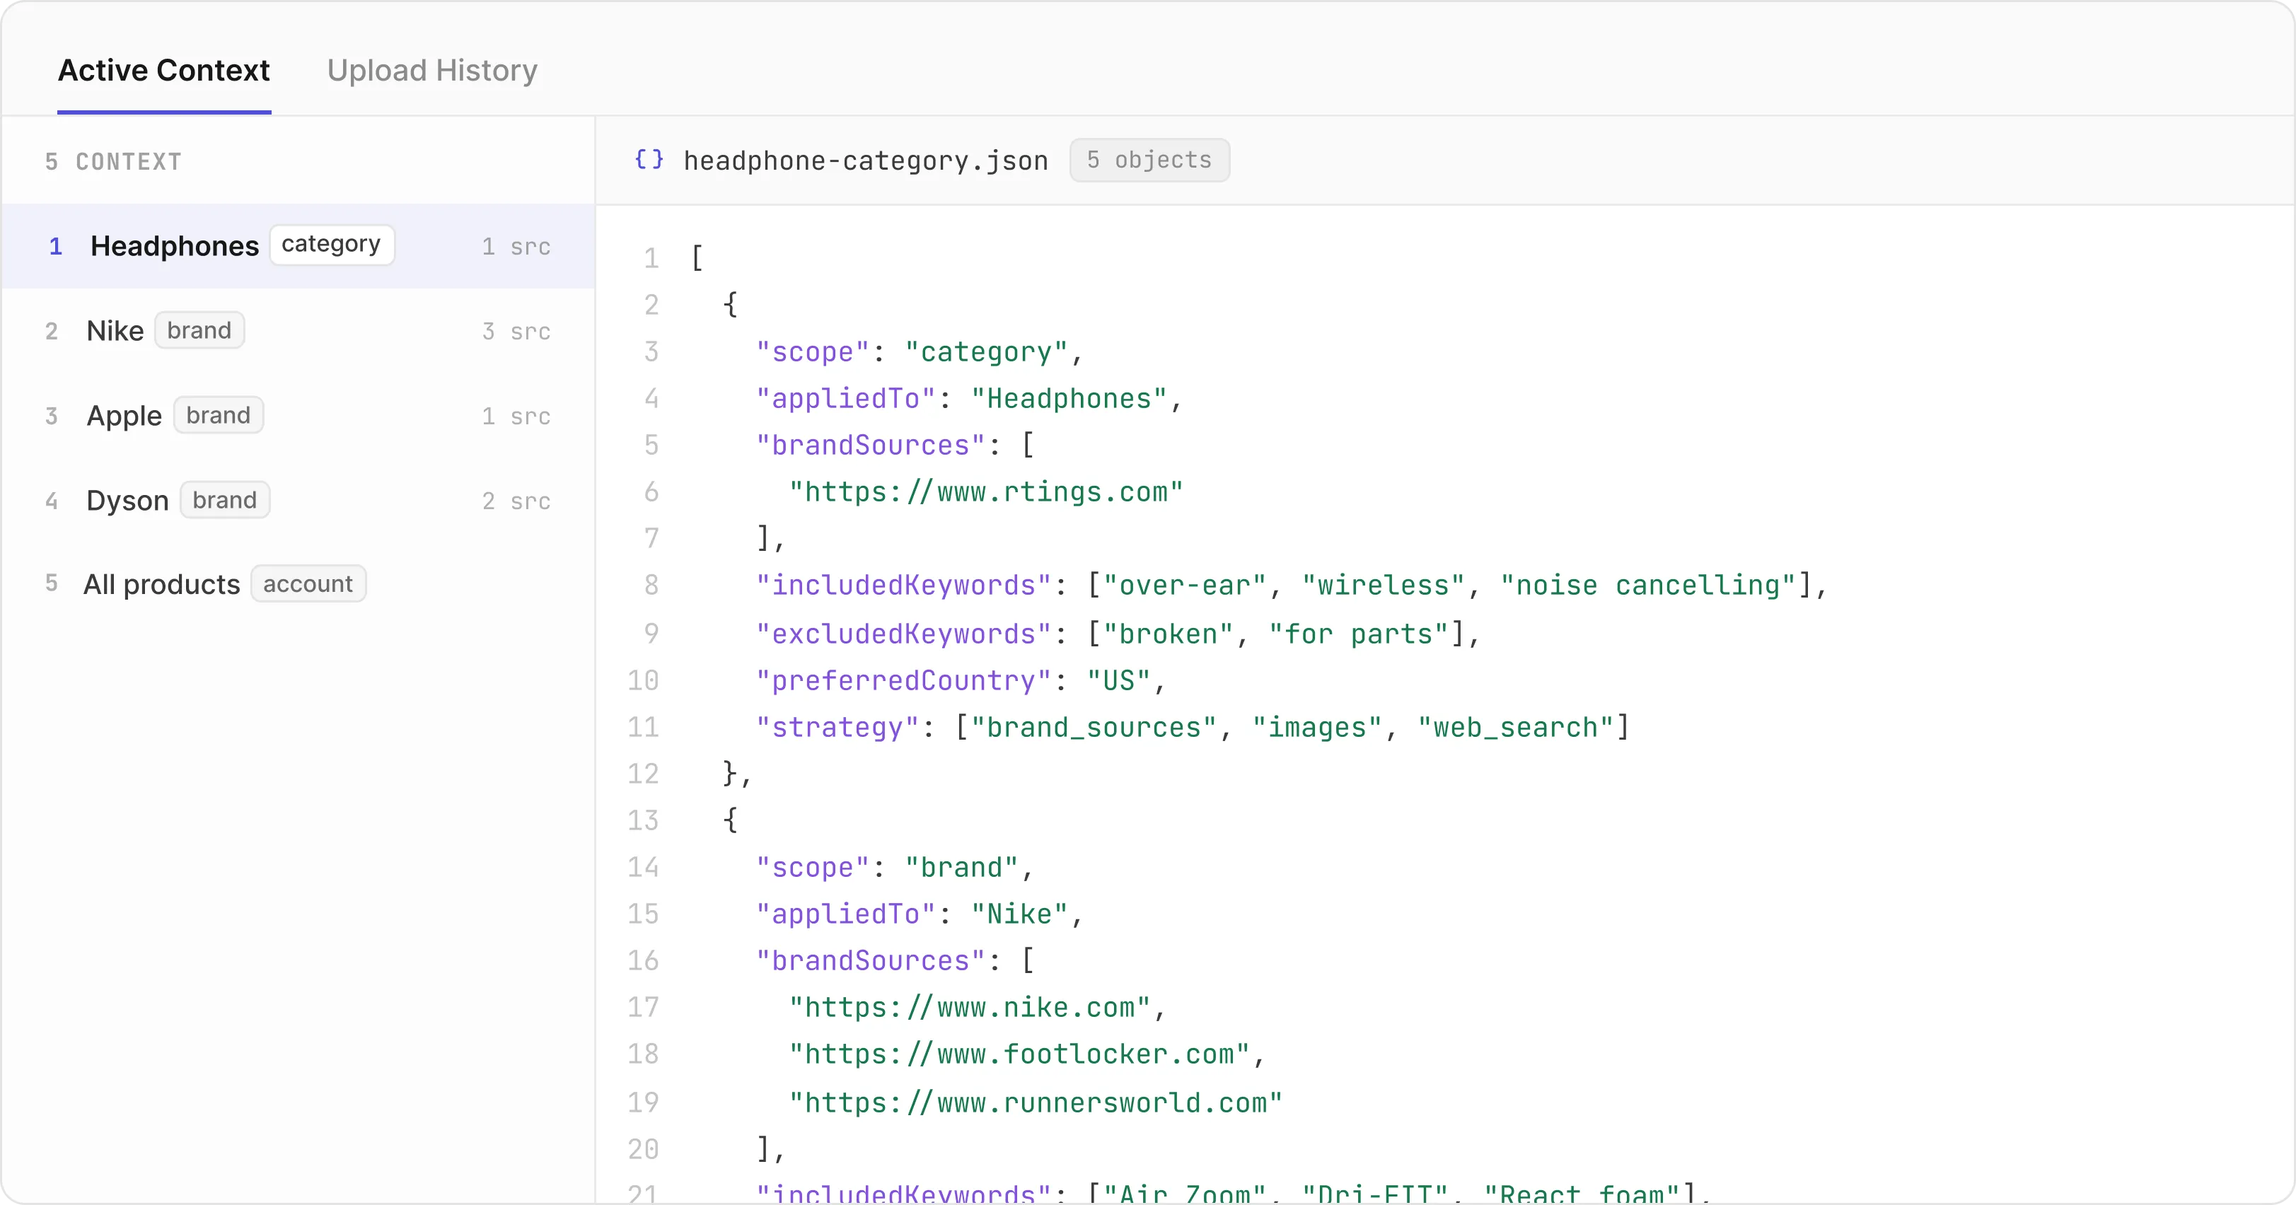The width and height of the screenshot is (2296, 1205).
Task: Click the 'category' tag beside Headphones
Action: 332,244
